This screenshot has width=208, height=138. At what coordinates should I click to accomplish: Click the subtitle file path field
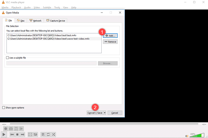[x=51, y=63]
